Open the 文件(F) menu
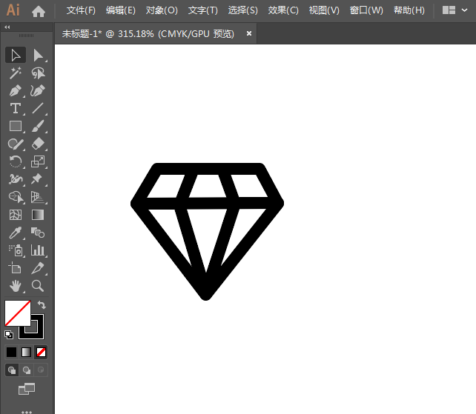The image size is (476, 414). pyautogui.click(x=81, y=10)
